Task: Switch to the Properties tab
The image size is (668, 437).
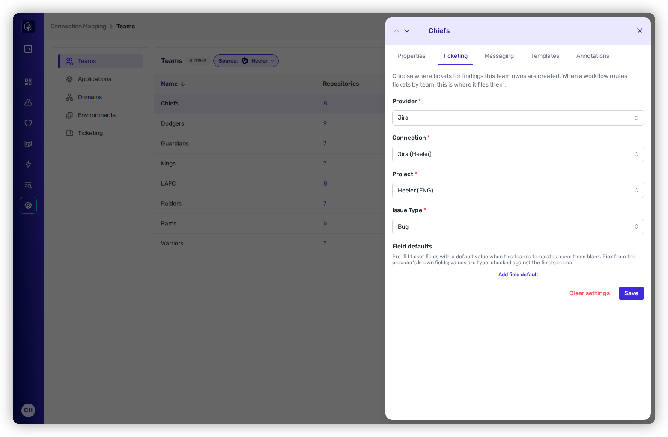Action: pyautogui.click(x=412, y=56)
